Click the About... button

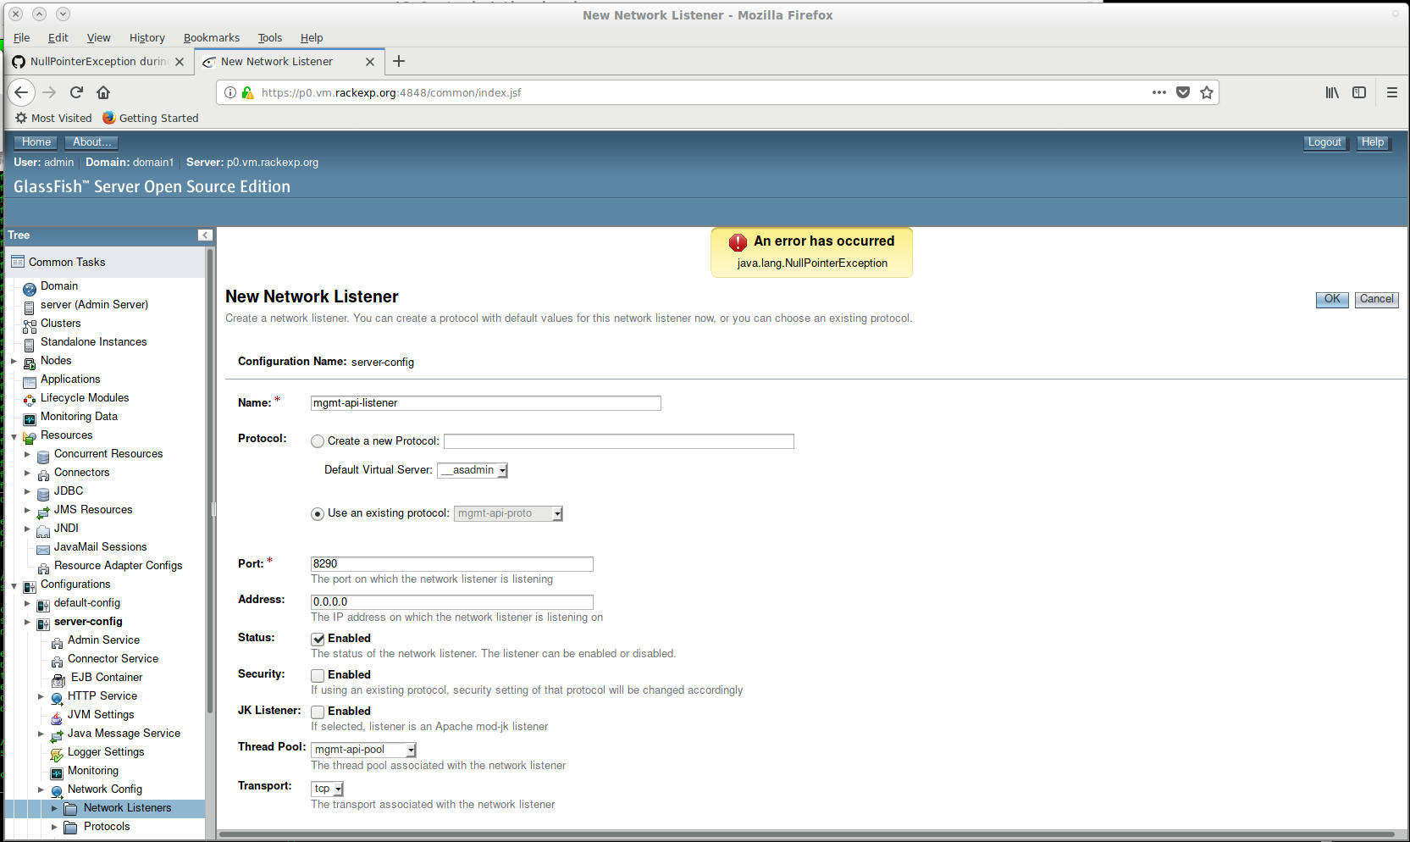tap(91, 142)
